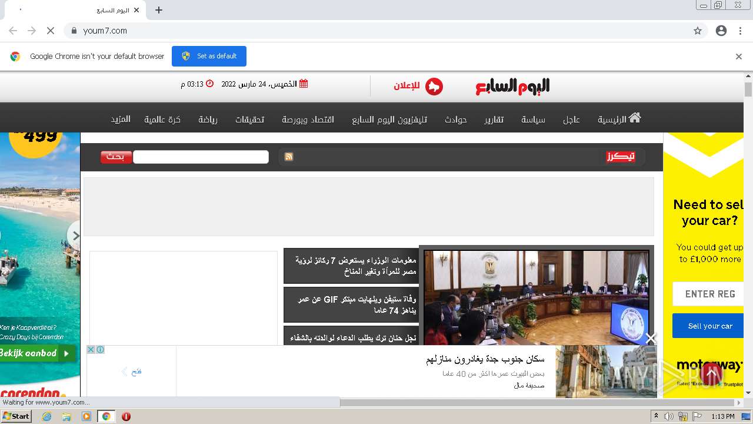The image size is (753, 424).
Task: Click the browser forward arrow
Action: point(32,31)
